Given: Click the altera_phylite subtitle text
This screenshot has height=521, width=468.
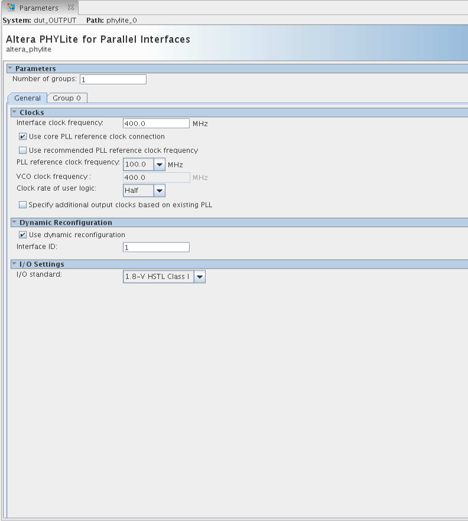Looking at the screenshot, I should point(28,49).
